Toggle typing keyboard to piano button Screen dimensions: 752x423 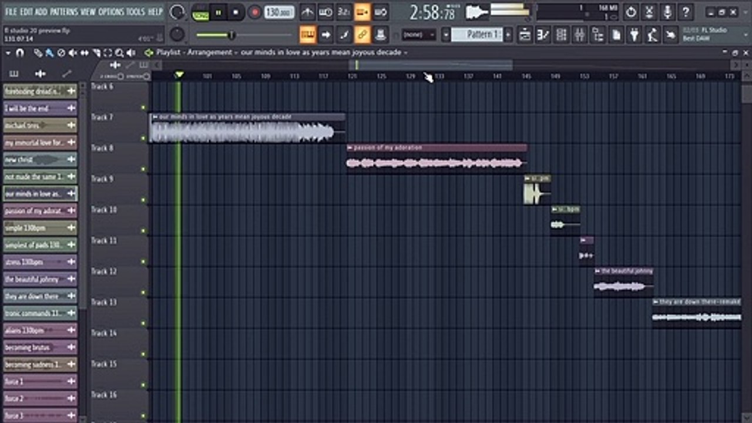pos(307,35)
